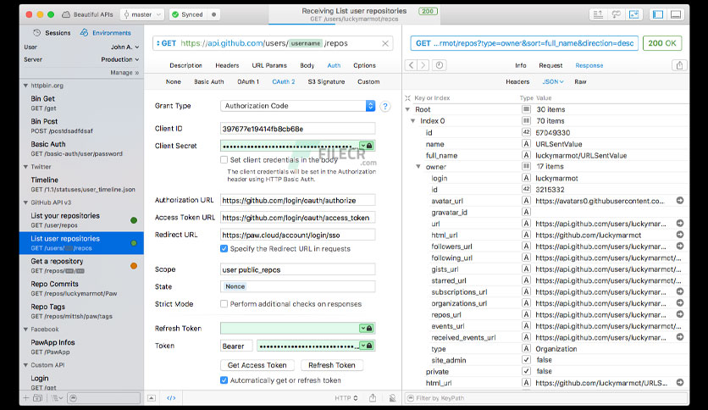Click the lock icon in Refresh Token field
This screenshot has width=708, height=410.
coord(369,329)
